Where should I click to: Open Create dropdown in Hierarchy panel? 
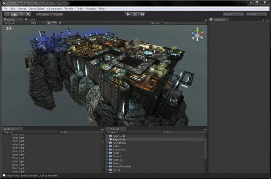[x=9, y=132]
